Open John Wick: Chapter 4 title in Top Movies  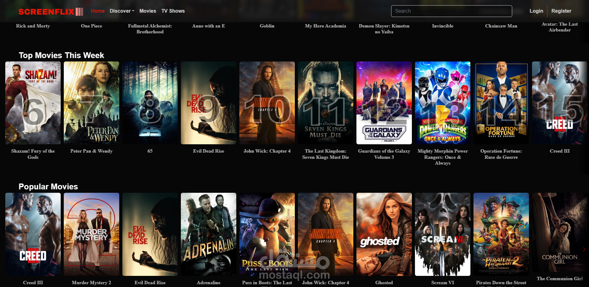click(x=267, y=151)
